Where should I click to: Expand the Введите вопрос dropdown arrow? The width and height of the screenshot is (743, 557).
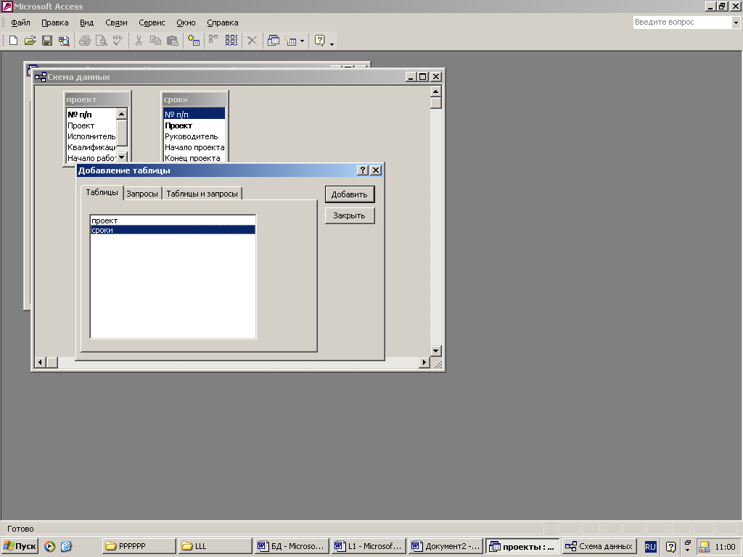pos(736,22)
